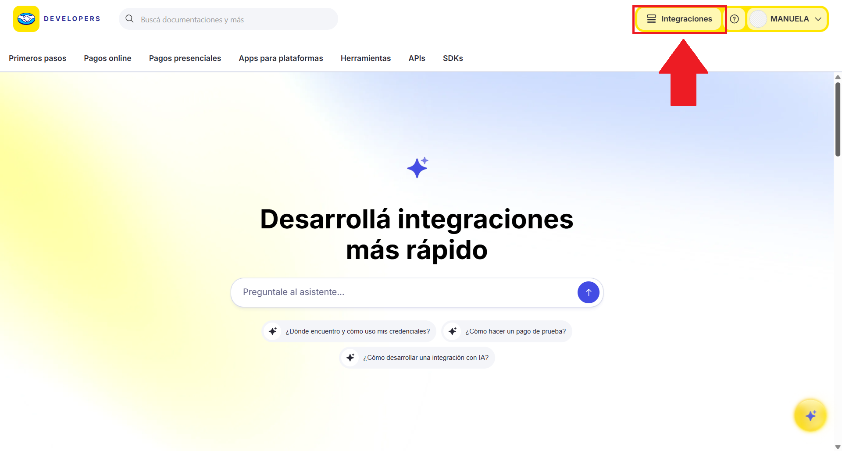Click the scrollbar down arrow

[x=838, y=447]
